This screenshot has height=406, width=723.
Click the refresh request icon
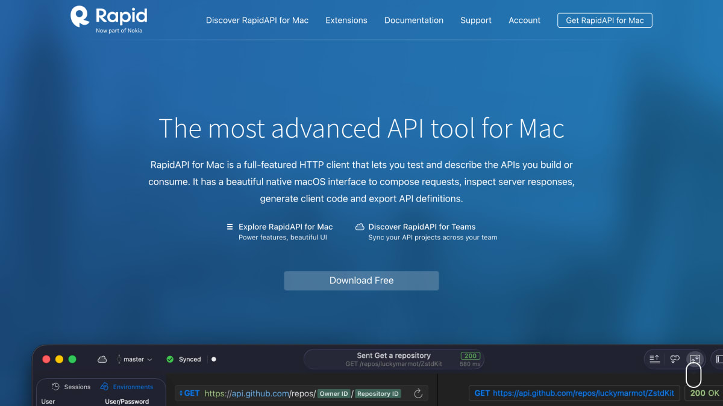pyautogui.click(x=418, y=393)
